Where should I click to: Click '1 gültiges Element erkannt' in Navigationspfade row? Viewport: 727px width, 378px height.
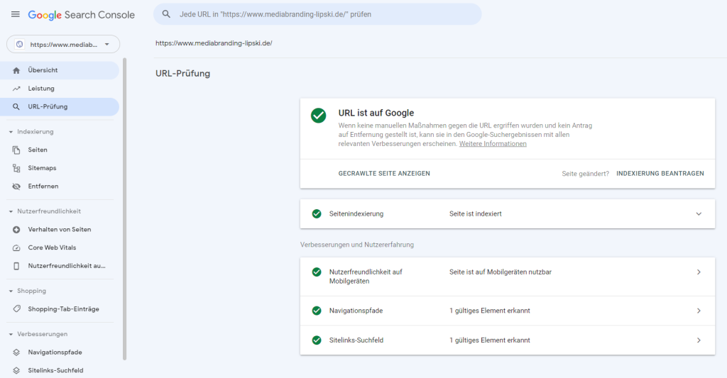point(490,311)
